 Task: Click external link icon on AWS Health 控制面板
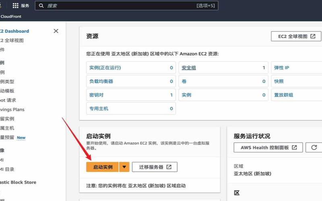click(x=294, y=148)
